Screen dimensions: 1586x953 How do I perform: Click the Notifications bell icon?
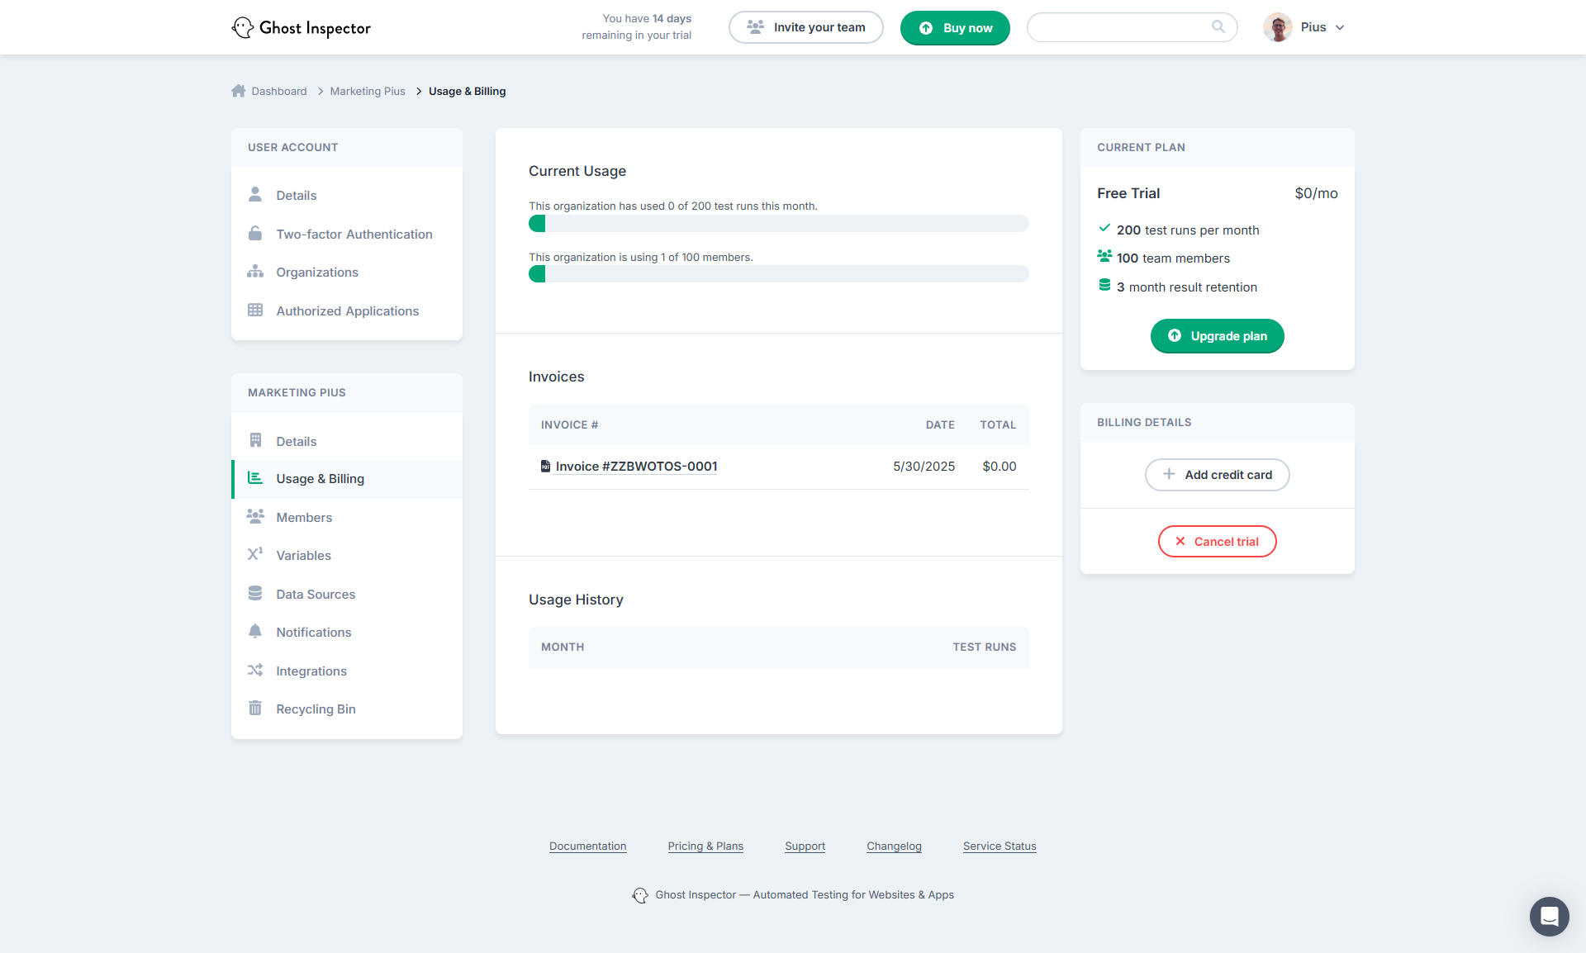(x=255, y=632)
